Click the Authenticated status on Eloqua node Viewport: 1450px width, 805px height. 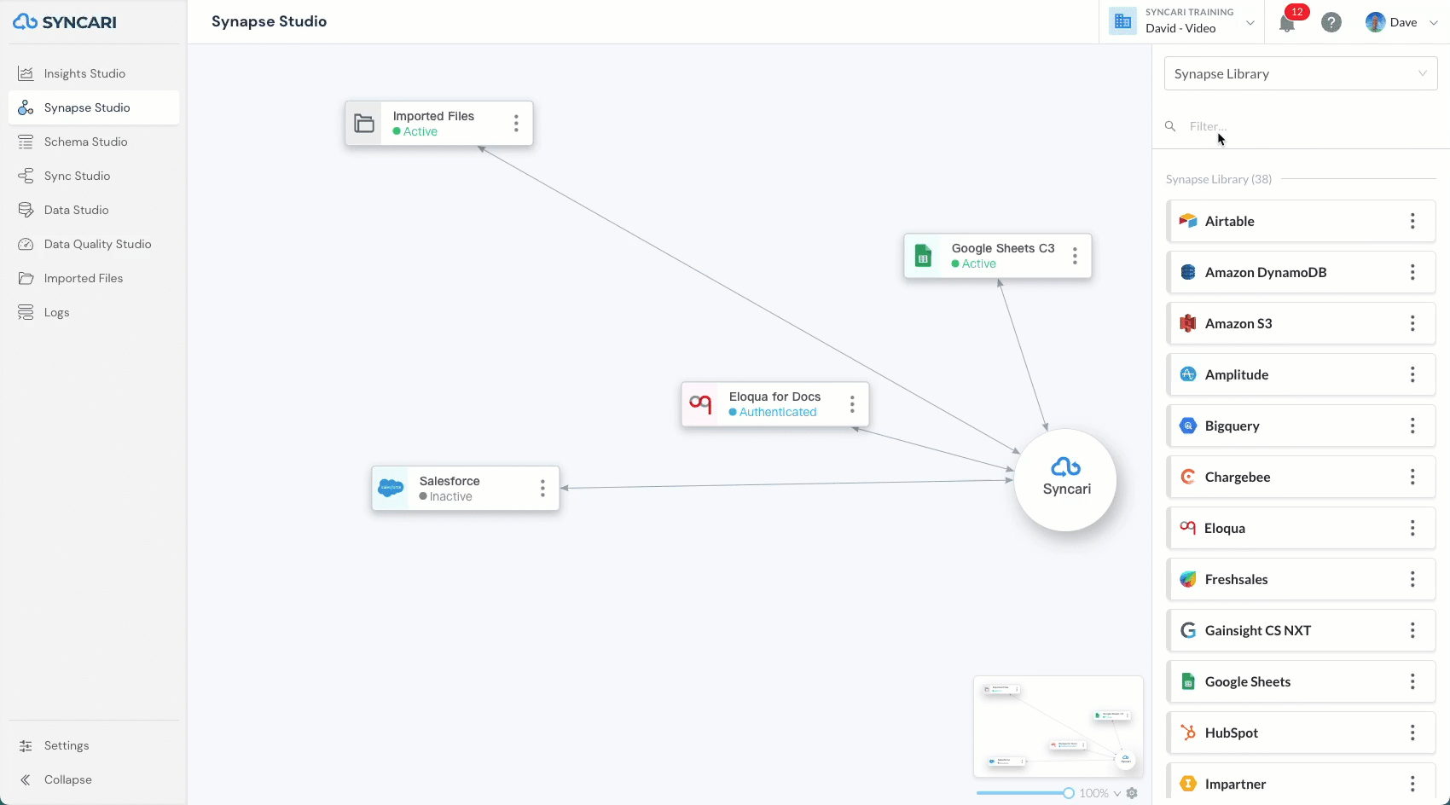point(773,412)
